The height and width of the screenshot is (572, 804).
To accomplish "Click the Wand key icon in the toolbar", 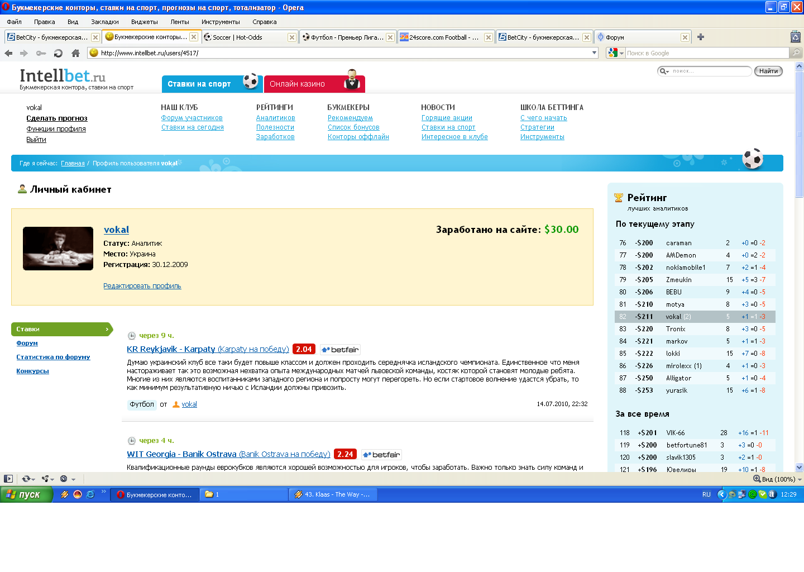I will tap(41, 53).
